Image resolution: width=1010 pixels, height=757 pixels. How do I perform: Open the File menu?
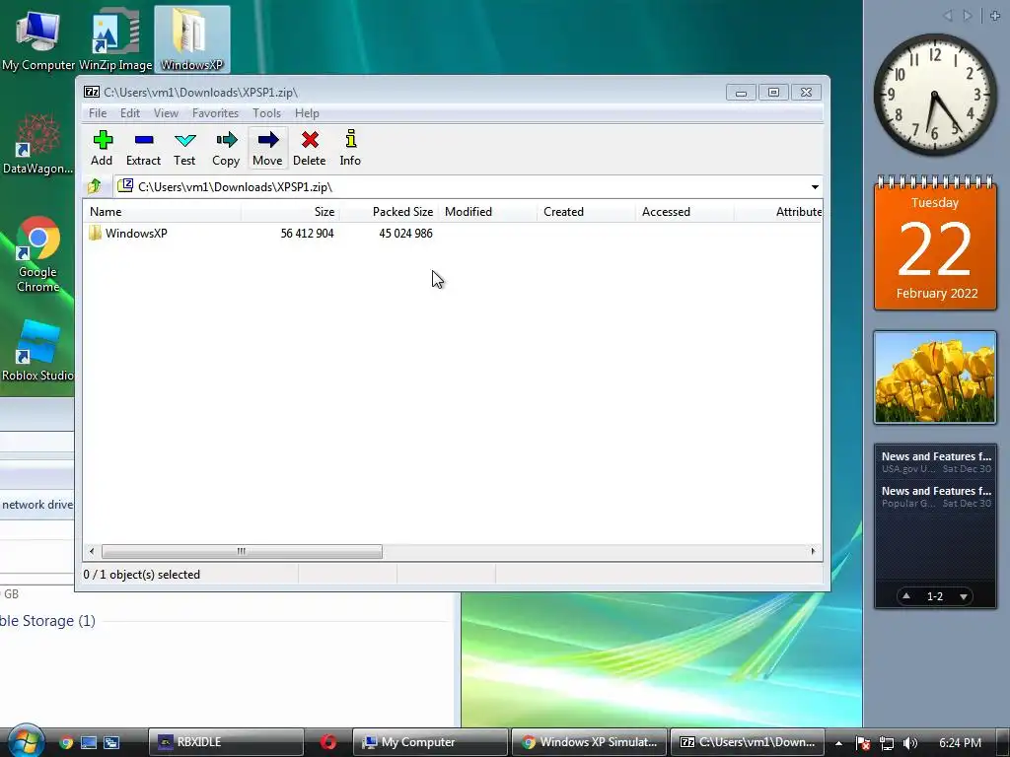tap(98, 113)
